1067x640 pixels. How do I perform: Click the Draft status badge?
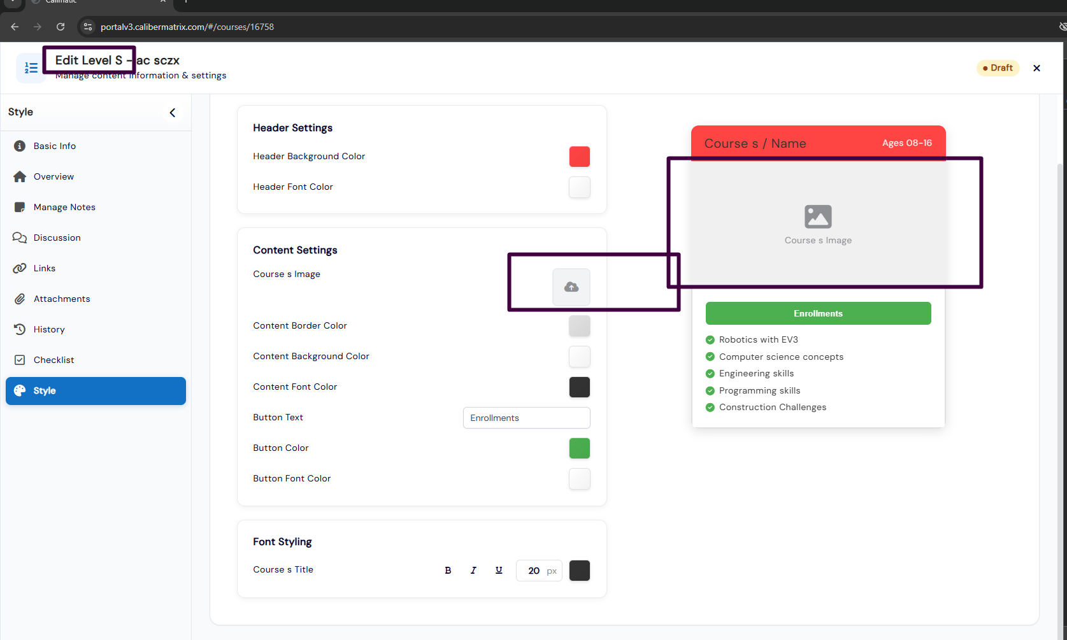pyautogui.click(x=998, y=68)
